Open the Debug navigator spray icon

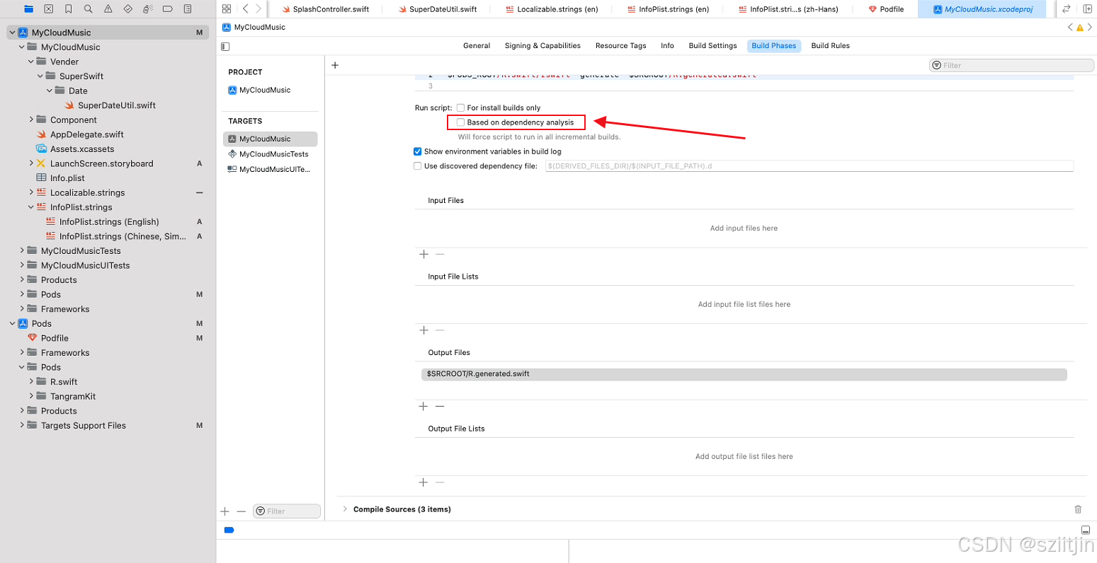click(x=148, y=9)
